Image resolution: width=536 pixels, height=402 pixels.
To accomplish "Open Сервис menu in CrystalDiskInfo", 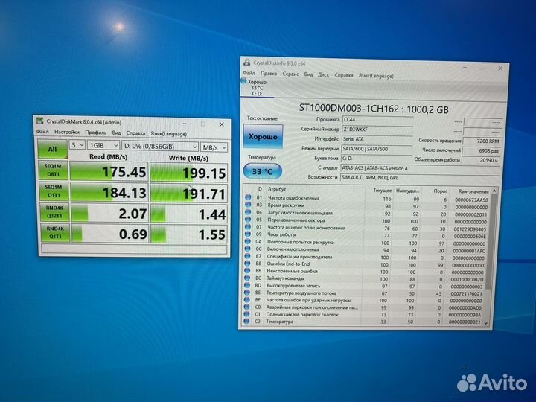I will pos(290,74).
